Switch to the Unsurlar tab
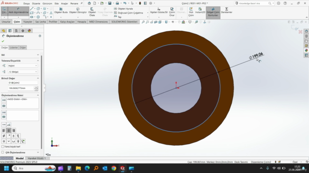309x173 pixels. pos(6,22)
